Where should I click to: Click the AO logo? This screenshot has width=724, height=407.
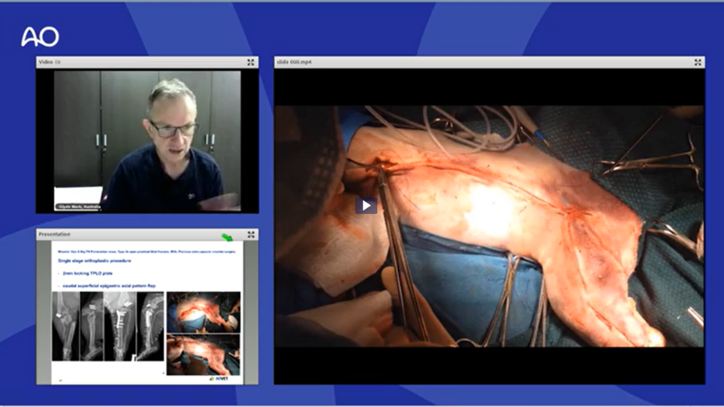tap(39, 36)
